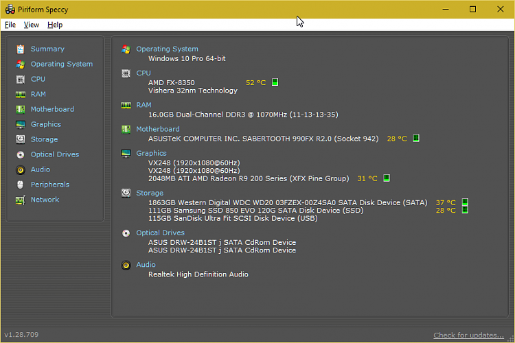Click the Windows flag icon beside Operating System heading
The image size is (515, 343).
click(126, 49)
